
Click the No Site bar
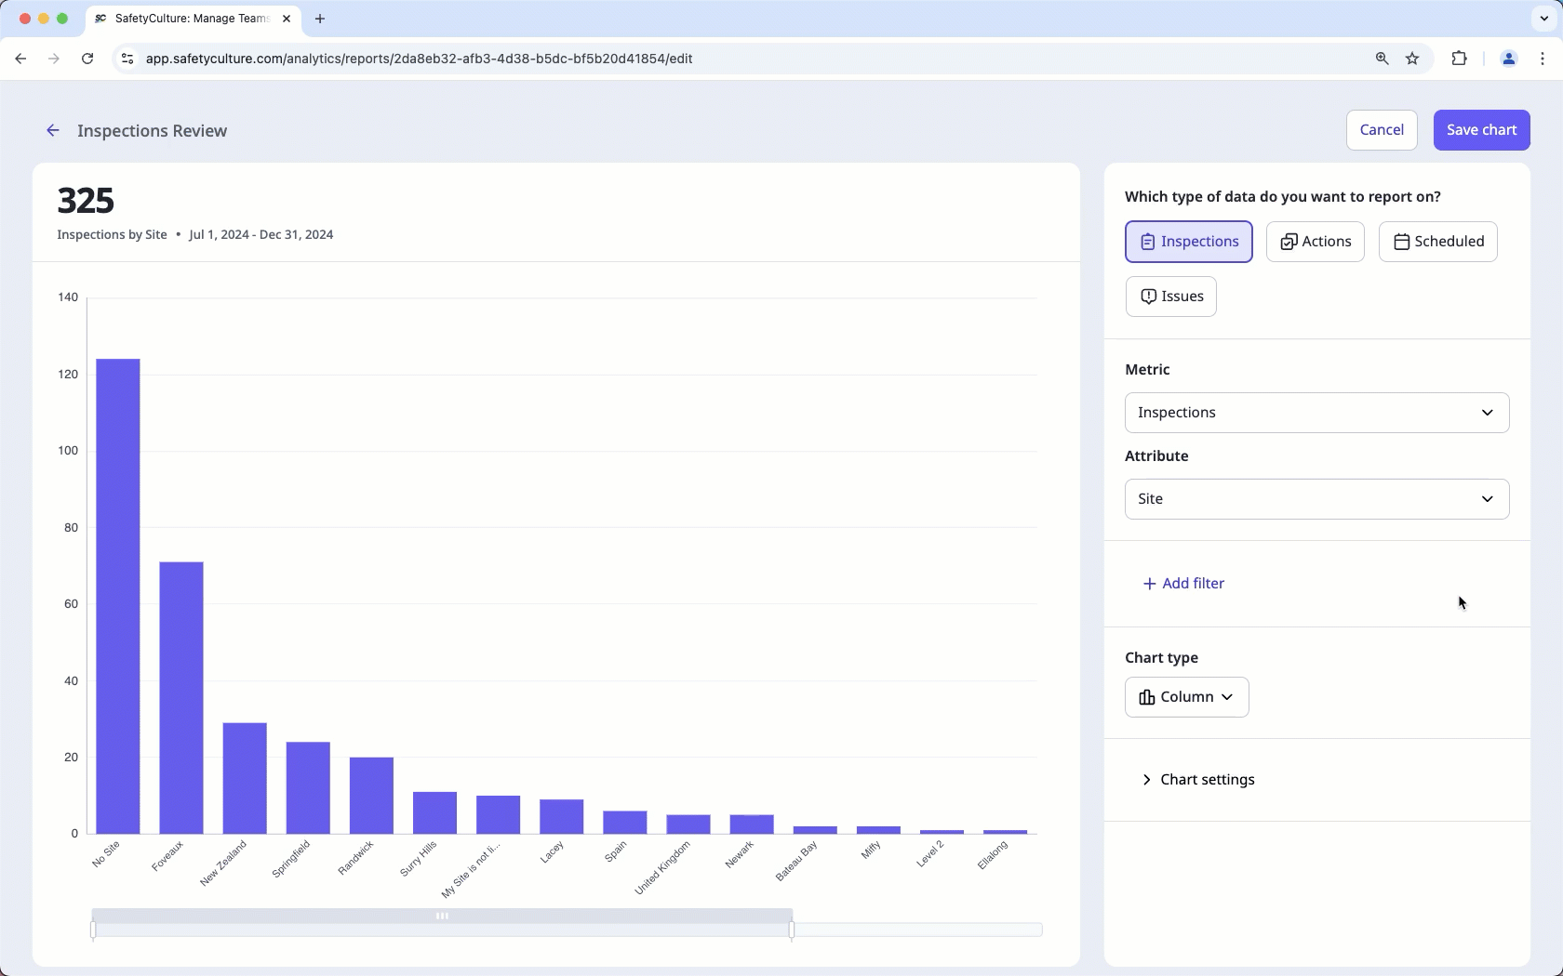(x=118, y=597)
